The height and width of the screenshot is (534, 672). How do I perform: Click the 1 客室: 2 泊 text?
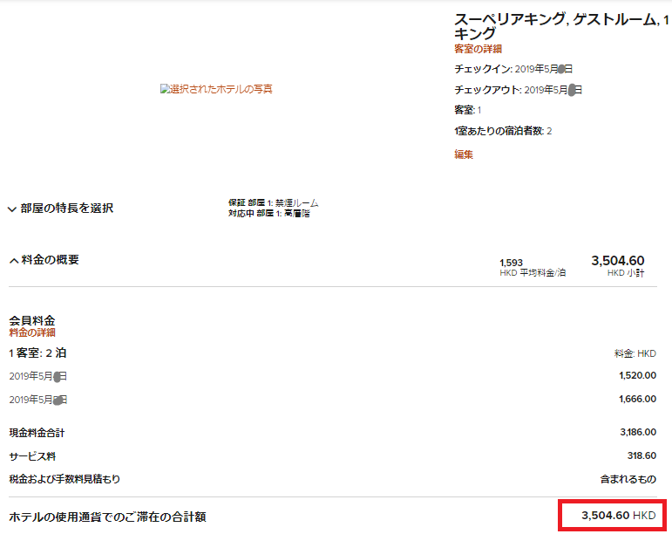point(37,353)
